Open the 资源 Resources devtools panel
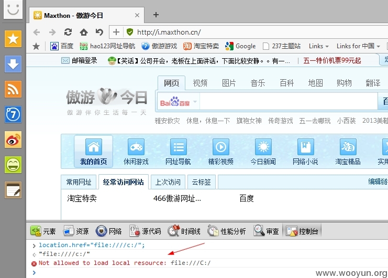 pos(76,231)
